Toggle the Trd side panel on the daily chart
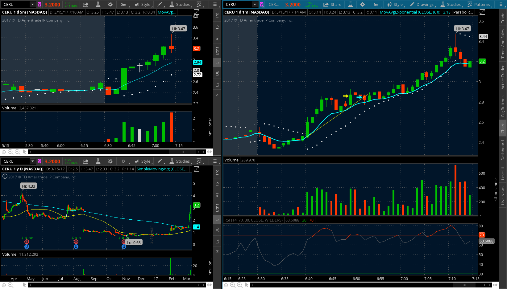Image resolution: width=507 pixels, height=289 pixels. tap(217, 172)
